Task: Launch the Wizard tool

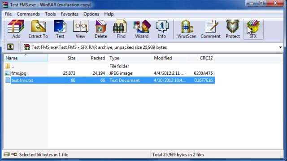Action: [142, 29]
